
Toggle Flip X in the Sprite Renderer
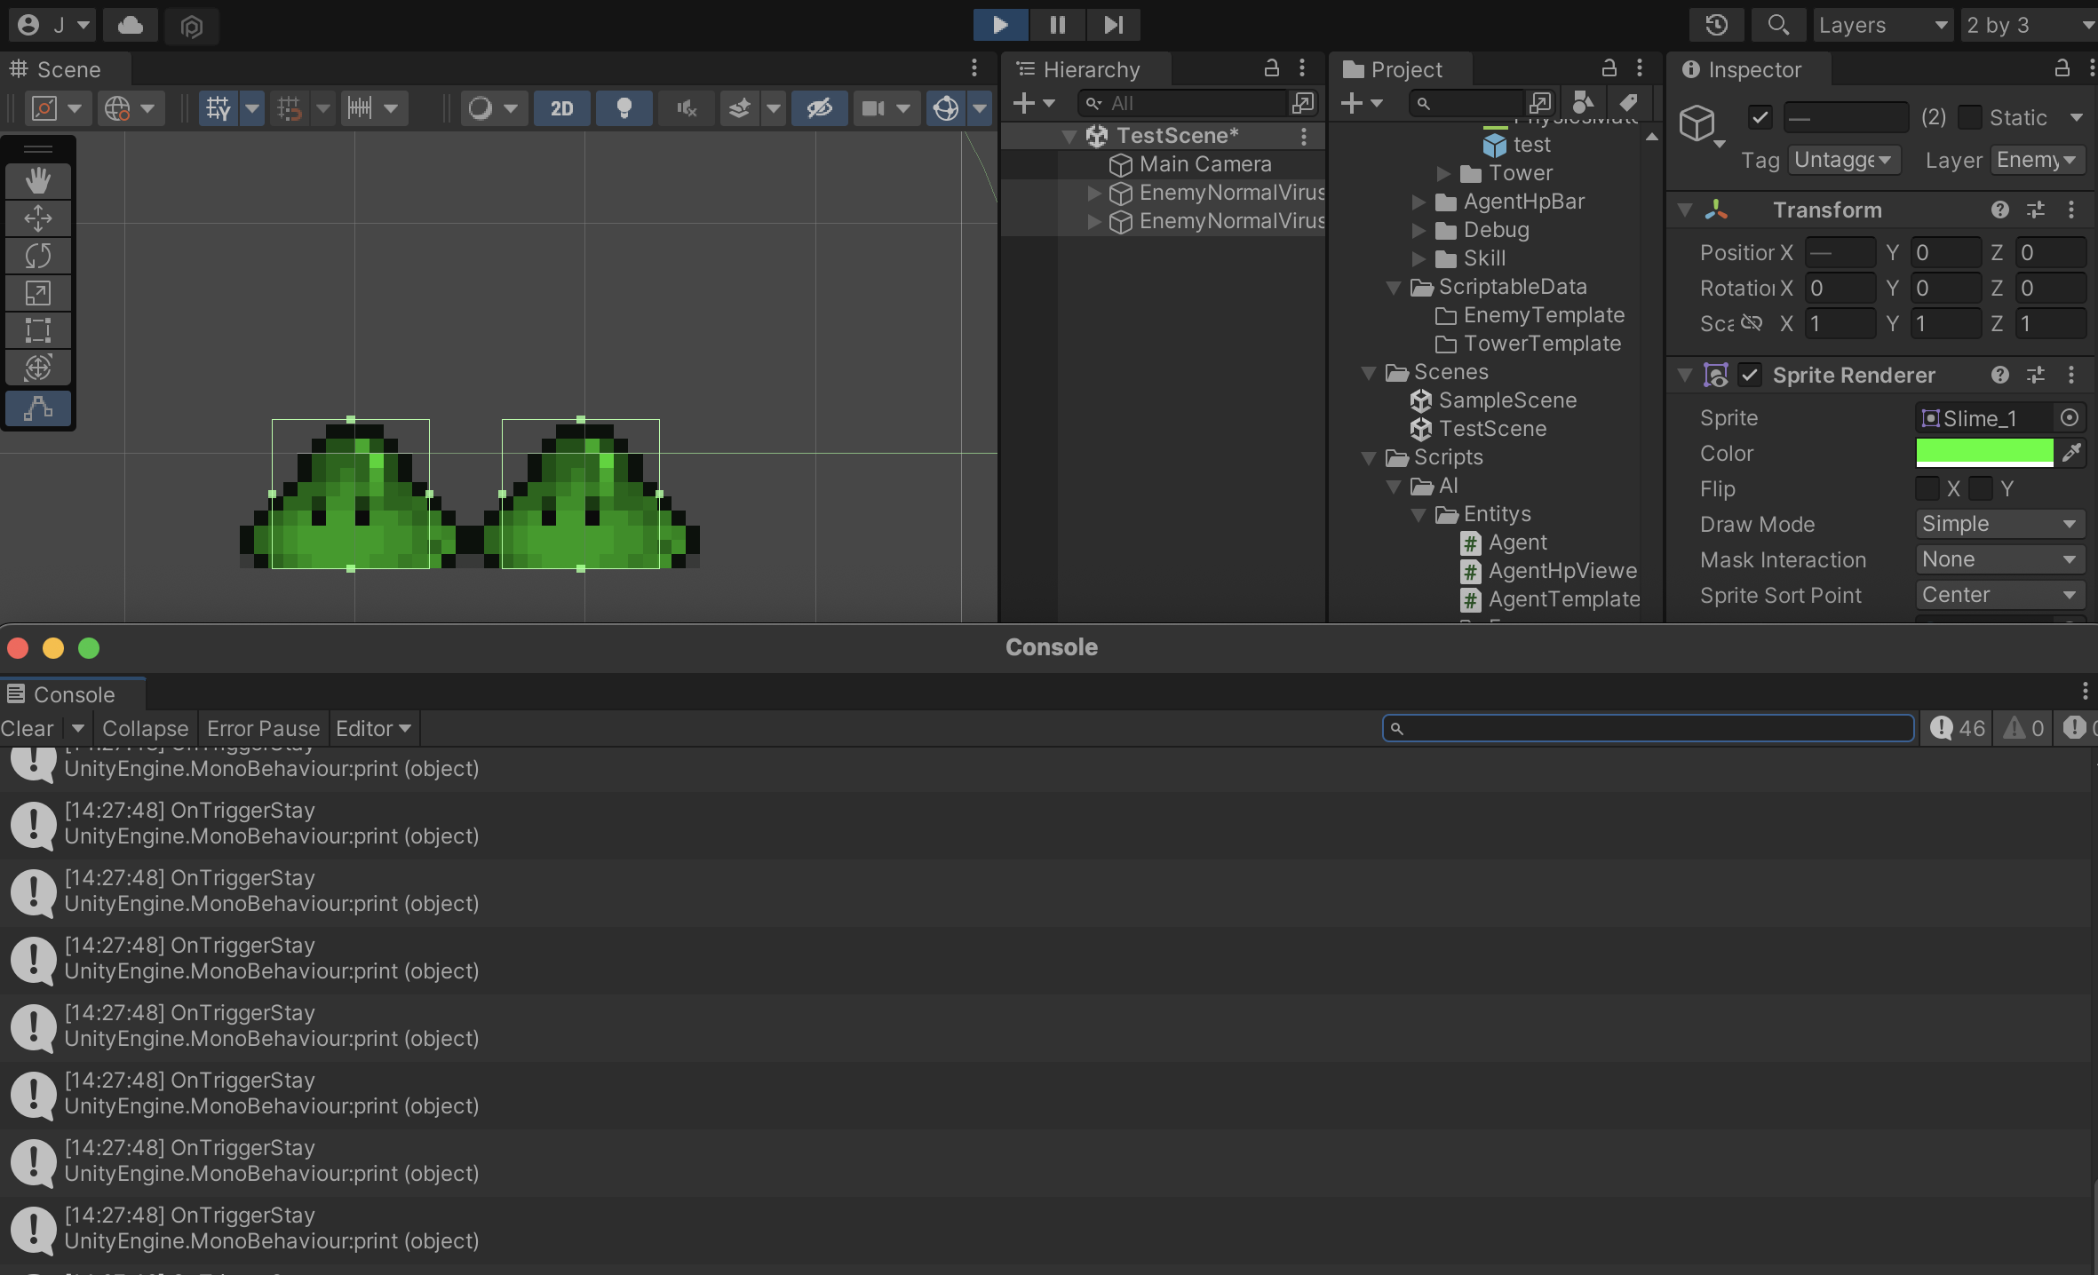(x=1927, y=488)
